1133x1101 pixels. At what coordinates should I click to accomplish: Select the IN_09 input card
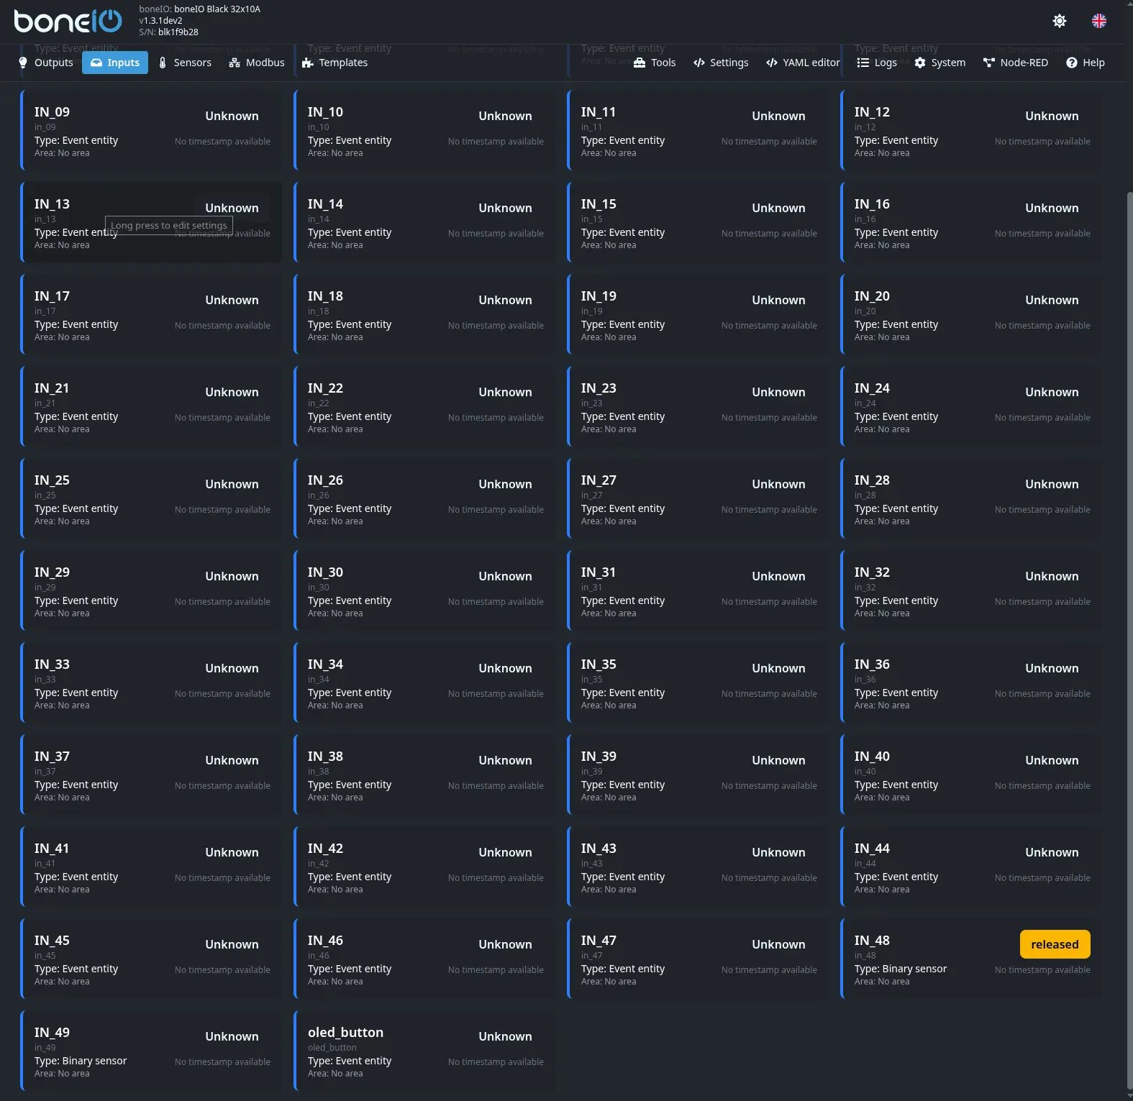(x=152, y=130)
